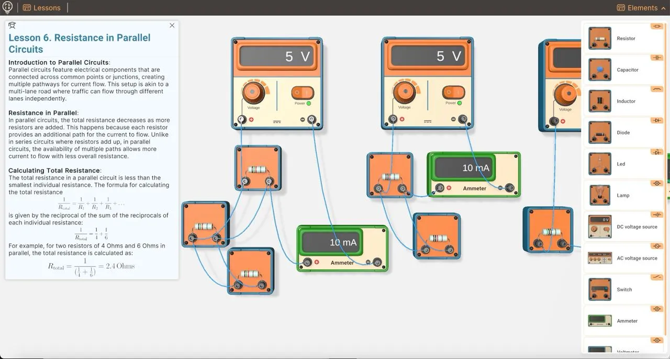
Task: Select the Switch element
Action: 624,289
